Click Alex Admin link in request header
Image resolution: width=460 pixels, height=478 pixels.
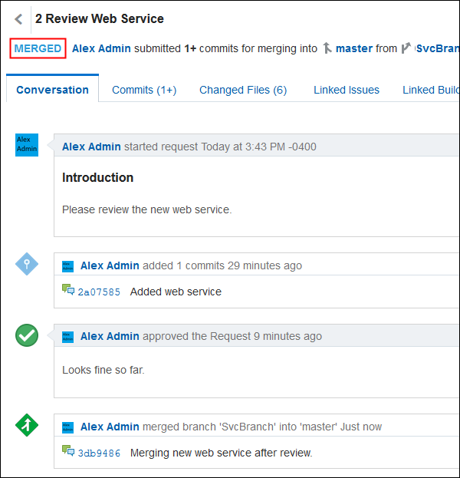pyautogui.click(x=101, y=48)
